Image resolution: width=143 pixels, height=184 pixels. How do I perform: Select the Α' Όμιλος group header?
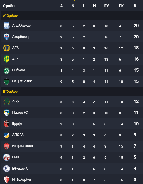coord(72,15)
